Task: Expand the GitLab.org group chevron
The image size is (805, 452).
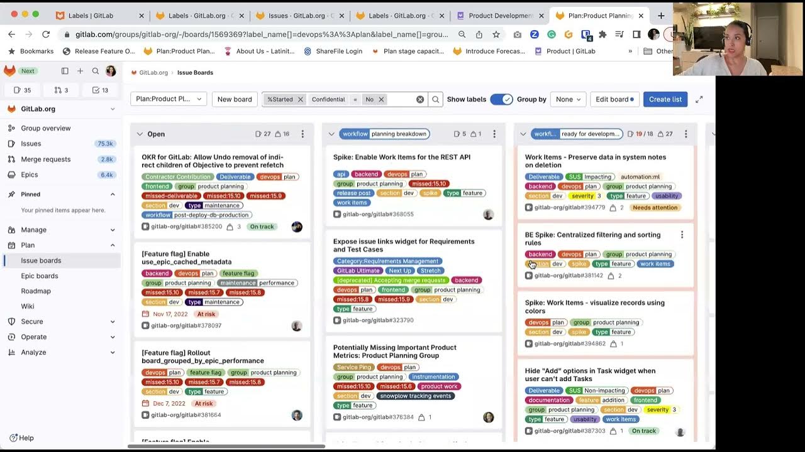Action: pos(113,109)
